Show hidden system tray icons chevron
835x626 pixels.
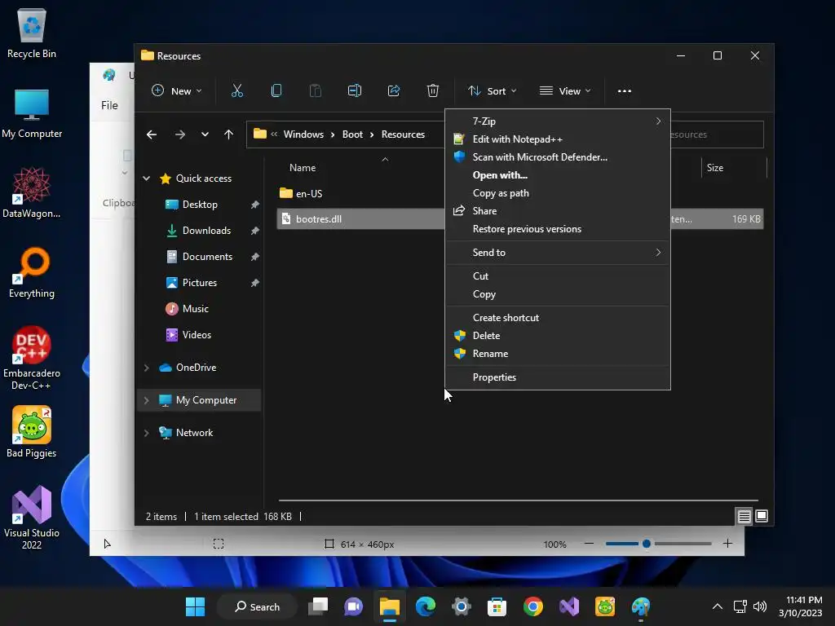718,606
